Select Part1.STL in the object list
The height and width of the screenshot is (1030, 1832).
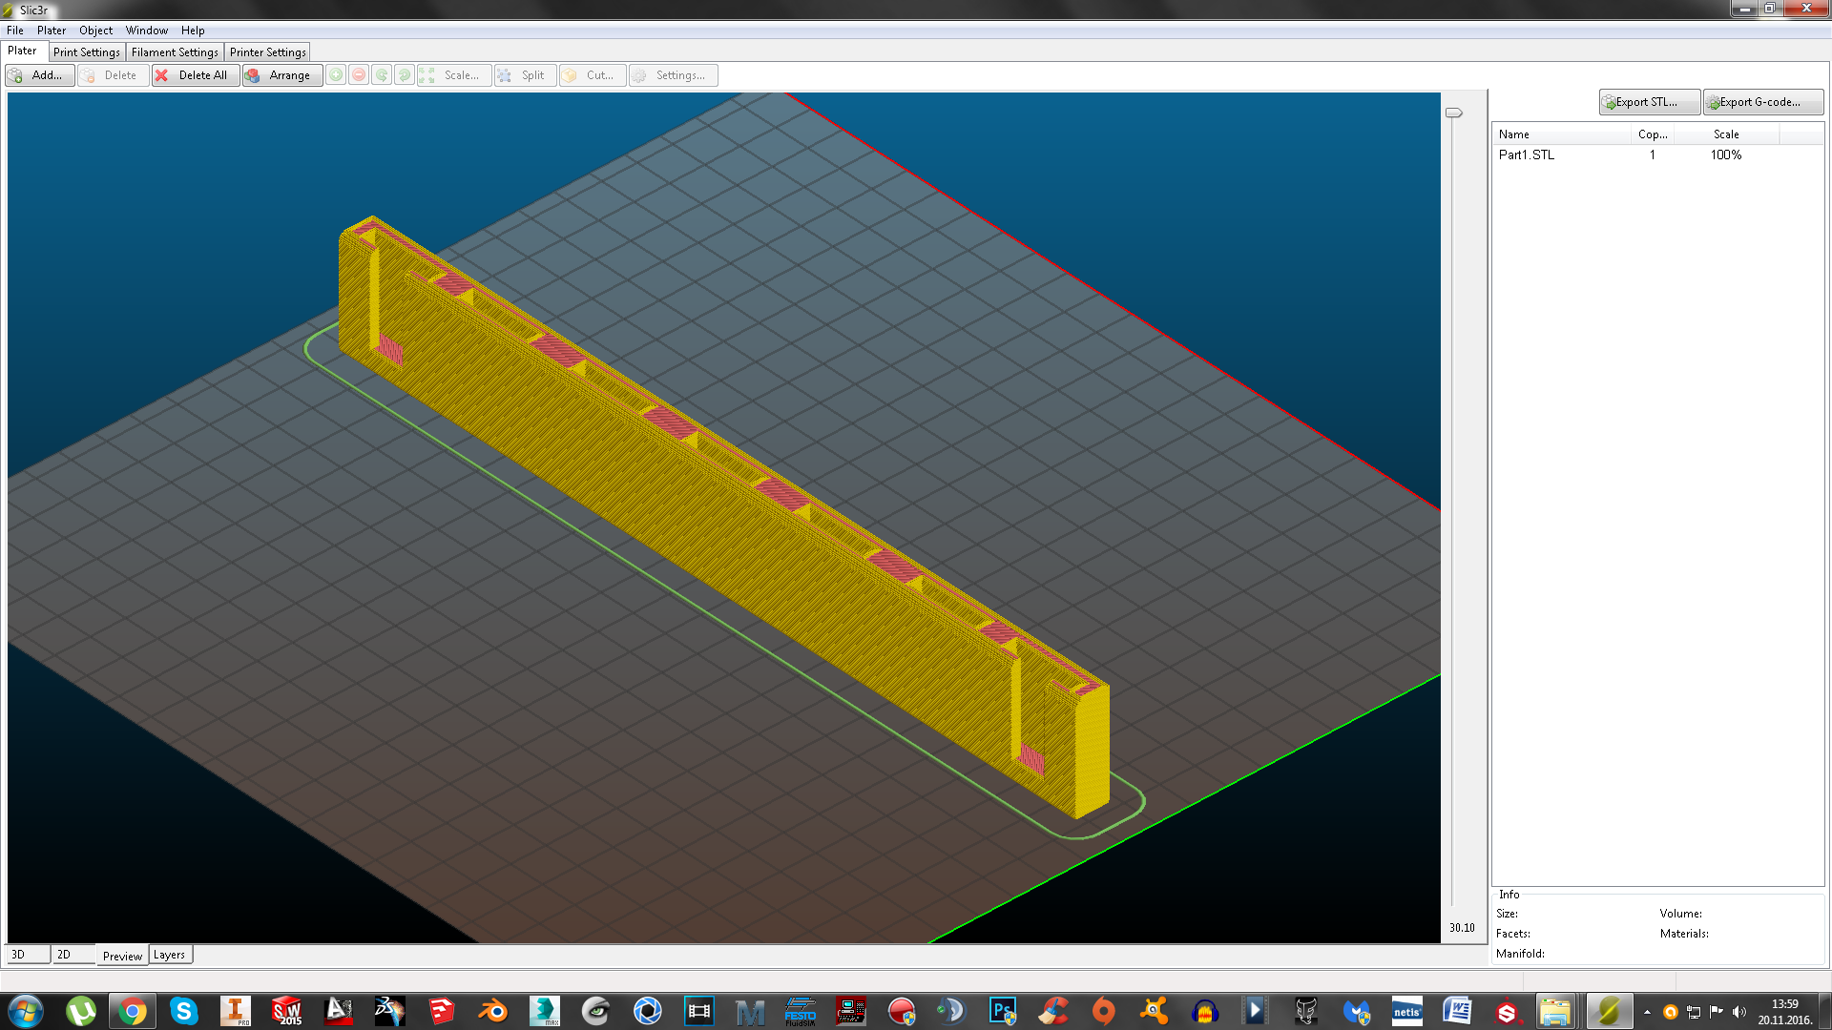[x=1527, y=154]
